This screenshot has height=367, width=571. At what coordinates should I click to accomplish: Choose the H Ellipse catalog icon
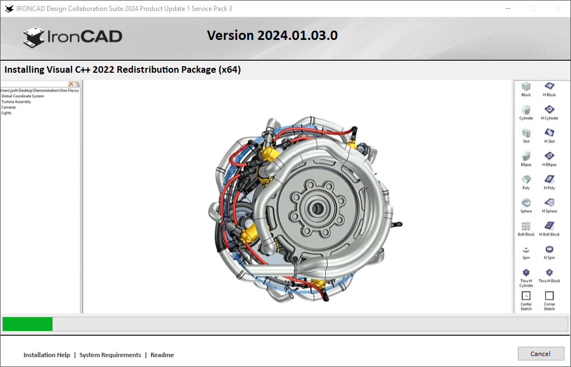549,156
